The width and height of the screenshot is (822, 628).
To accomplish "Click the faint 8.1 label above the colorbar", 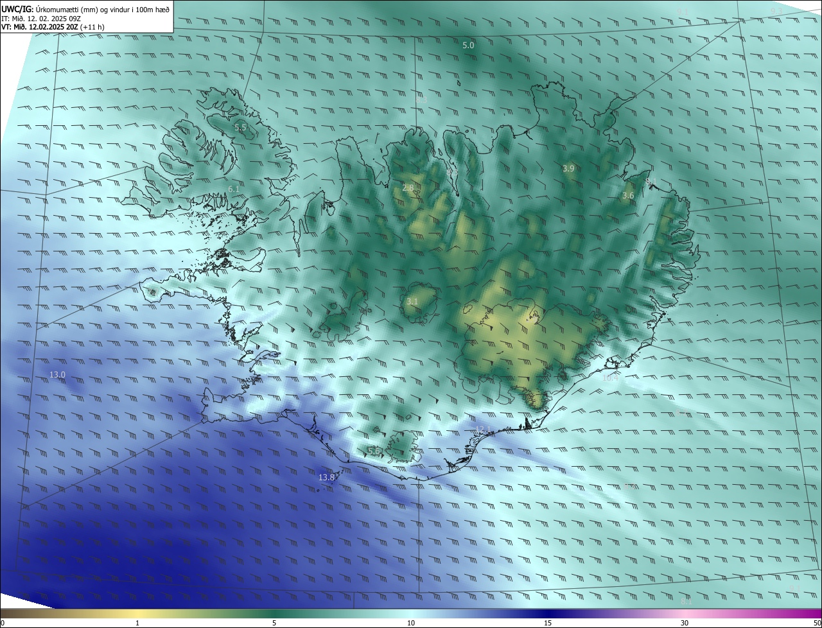I will [686, 601].
